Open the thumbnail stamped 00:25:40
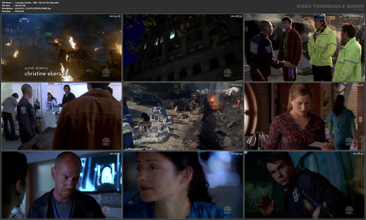 point(305,116)
